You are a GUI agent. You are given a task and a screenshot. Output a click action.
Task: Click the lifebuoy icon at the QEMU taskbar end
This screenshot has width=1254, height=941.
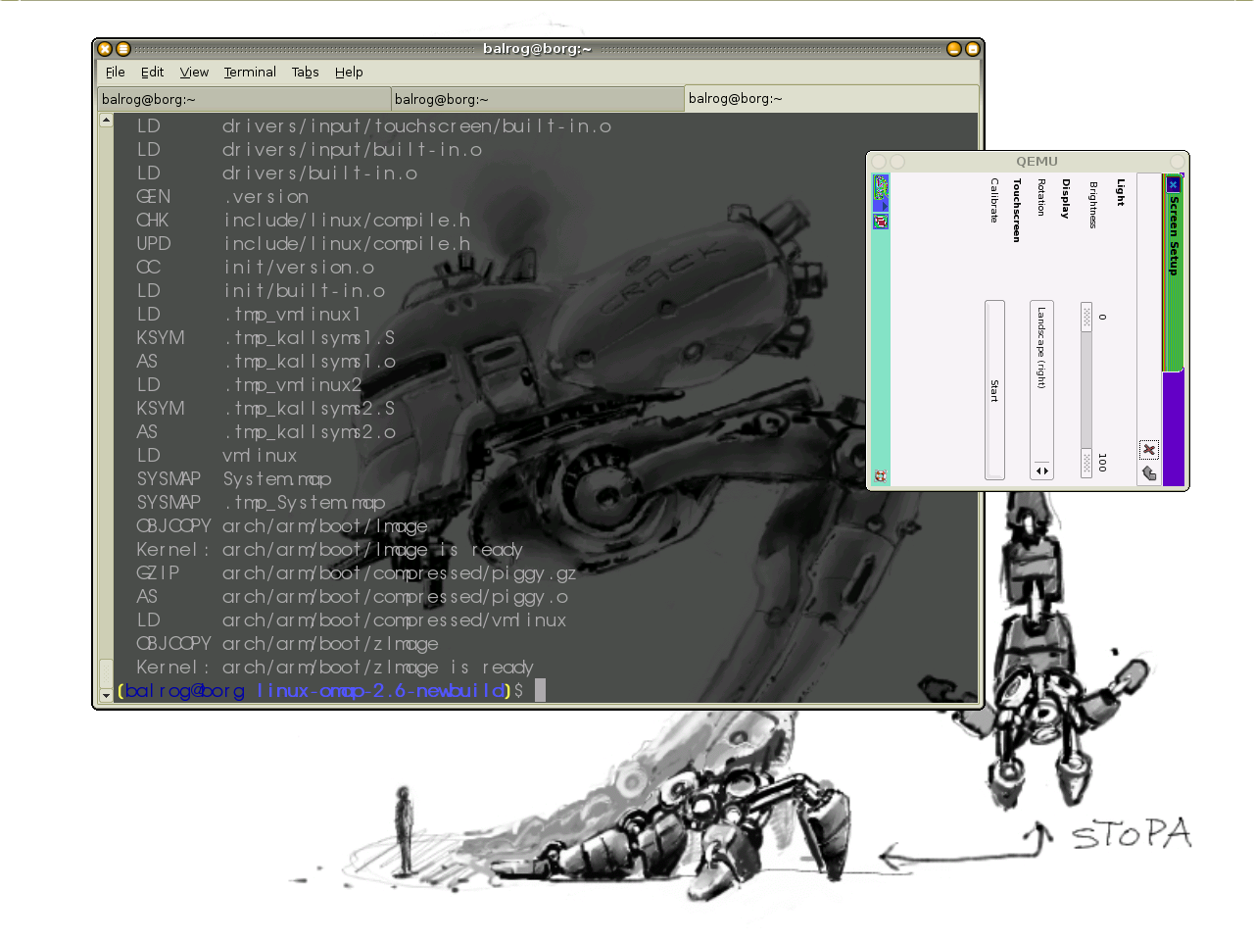pos(881,476)
